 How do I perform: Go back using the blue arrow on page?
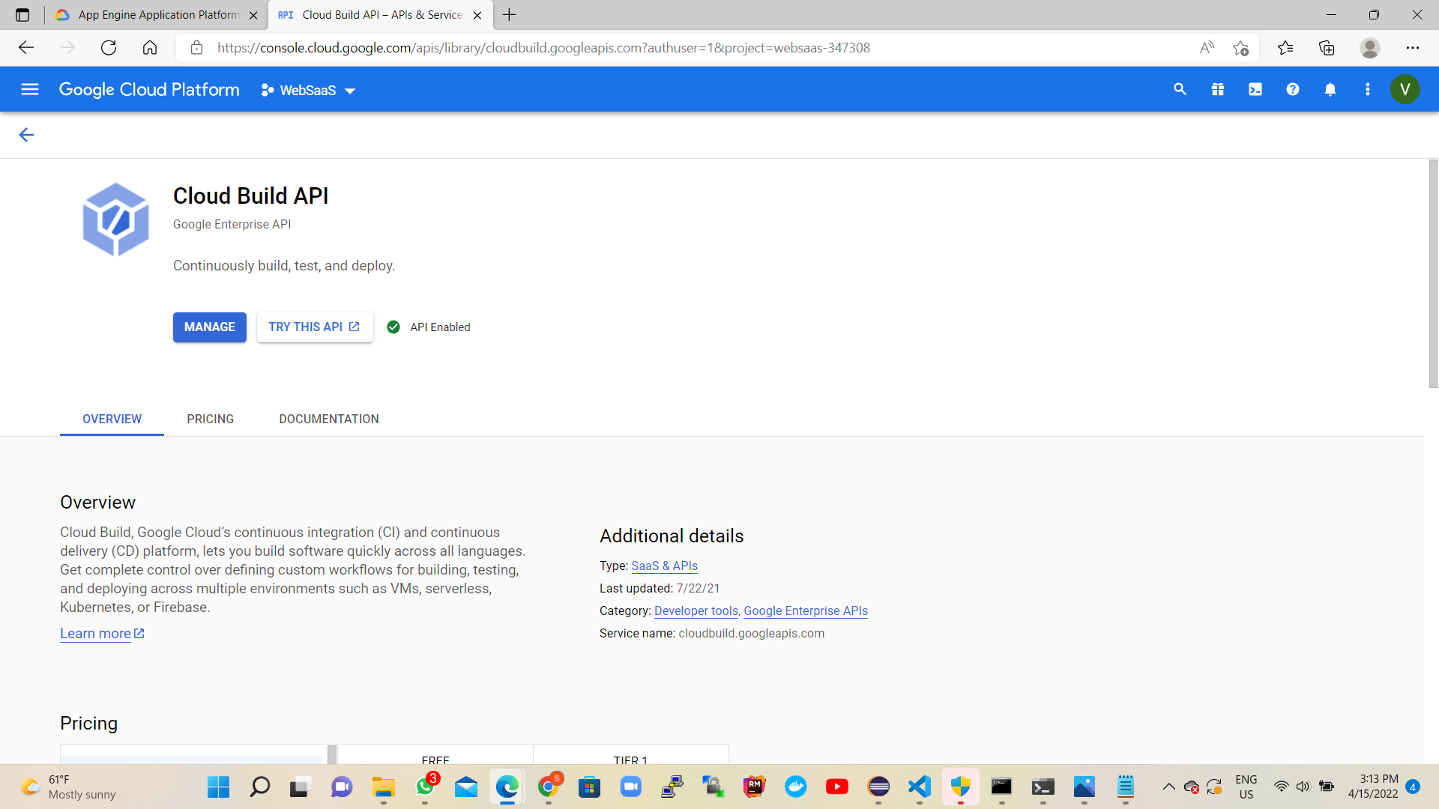coord(26,135)
